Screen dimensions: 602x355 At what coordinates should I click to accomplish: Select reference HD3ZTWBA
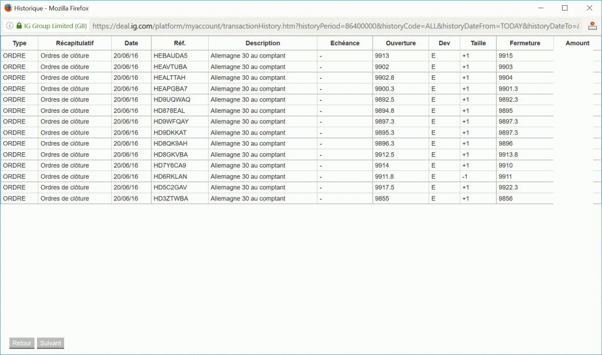click(x=170, y=199)
